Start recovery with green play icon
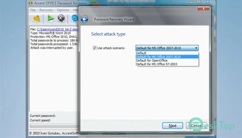Viewport: 242px width, 138px height. pyautogui.click(x=50, y=19)
